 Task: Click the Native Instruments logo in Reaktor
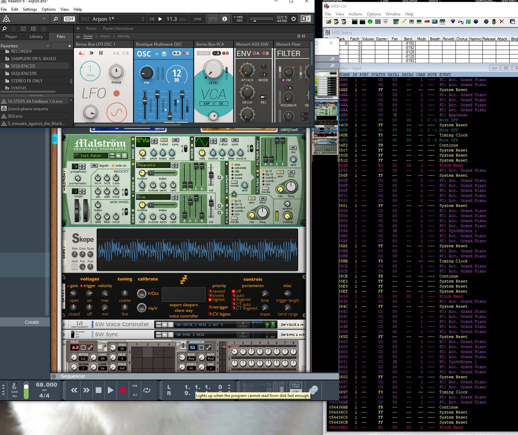tap(306, 19)
